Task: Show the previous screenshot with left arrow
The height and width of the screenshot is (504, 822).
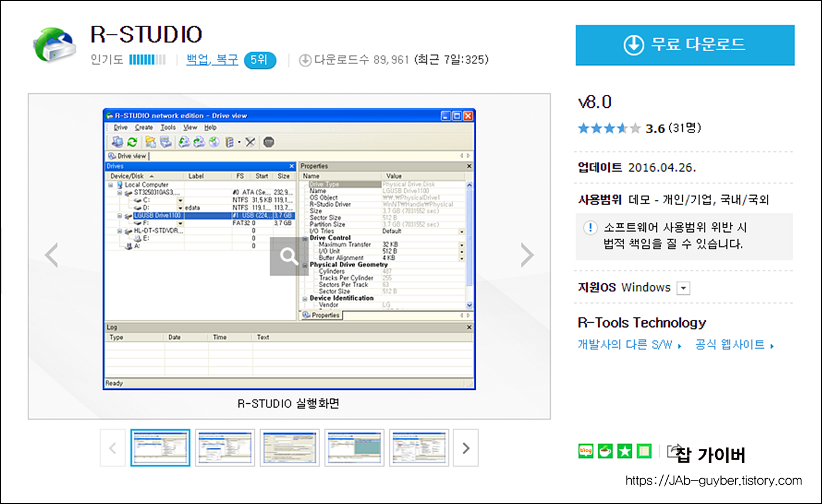Action: pyautogui.click(x=52, y=256)
